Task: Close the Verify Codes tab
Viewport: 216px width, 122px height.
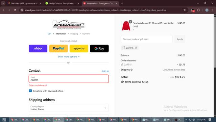Action: click(x=78, y=3)
